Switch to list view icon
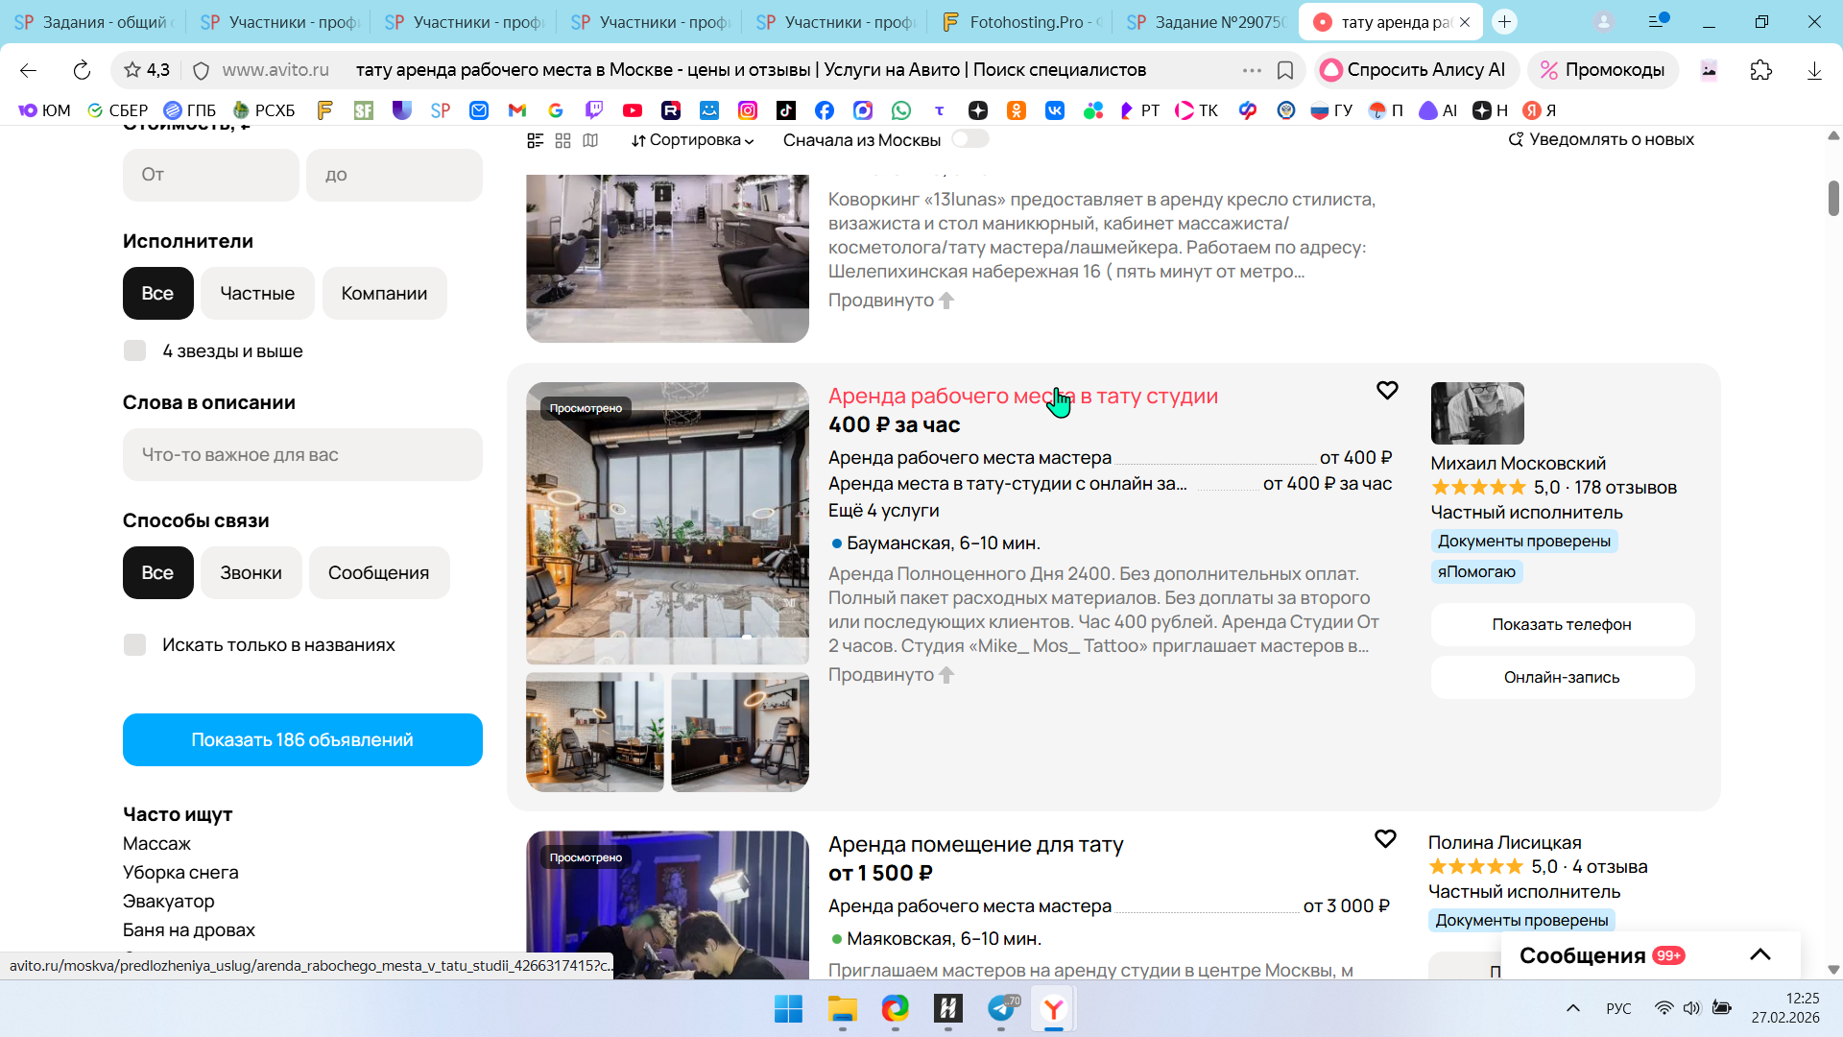Viewport: 1843px width, 1037px height. pos(536,140)
